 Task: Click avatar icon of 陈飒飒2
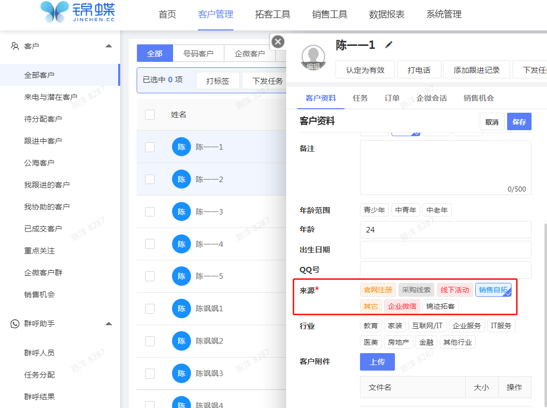click(182, 341)
